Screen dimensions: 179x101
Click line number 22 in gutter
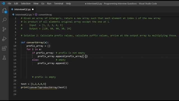click(x=15, y=87)
